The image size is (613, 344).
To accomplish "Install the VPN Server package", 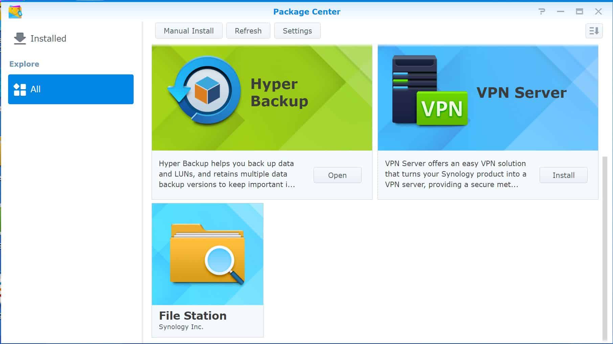I will click(x=563, y=175).
